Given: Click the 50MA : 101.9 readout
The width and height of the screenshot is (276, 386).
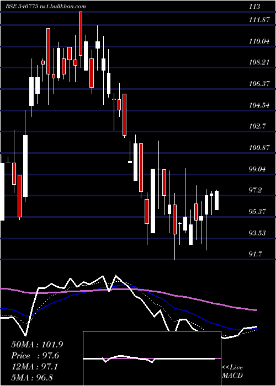Looking at the screenshot, I should tap(37, 345).
